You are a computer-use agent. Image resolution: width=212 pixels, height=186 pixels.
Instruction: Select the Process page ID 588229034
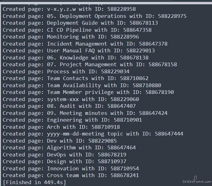click(x=115, y=71)
